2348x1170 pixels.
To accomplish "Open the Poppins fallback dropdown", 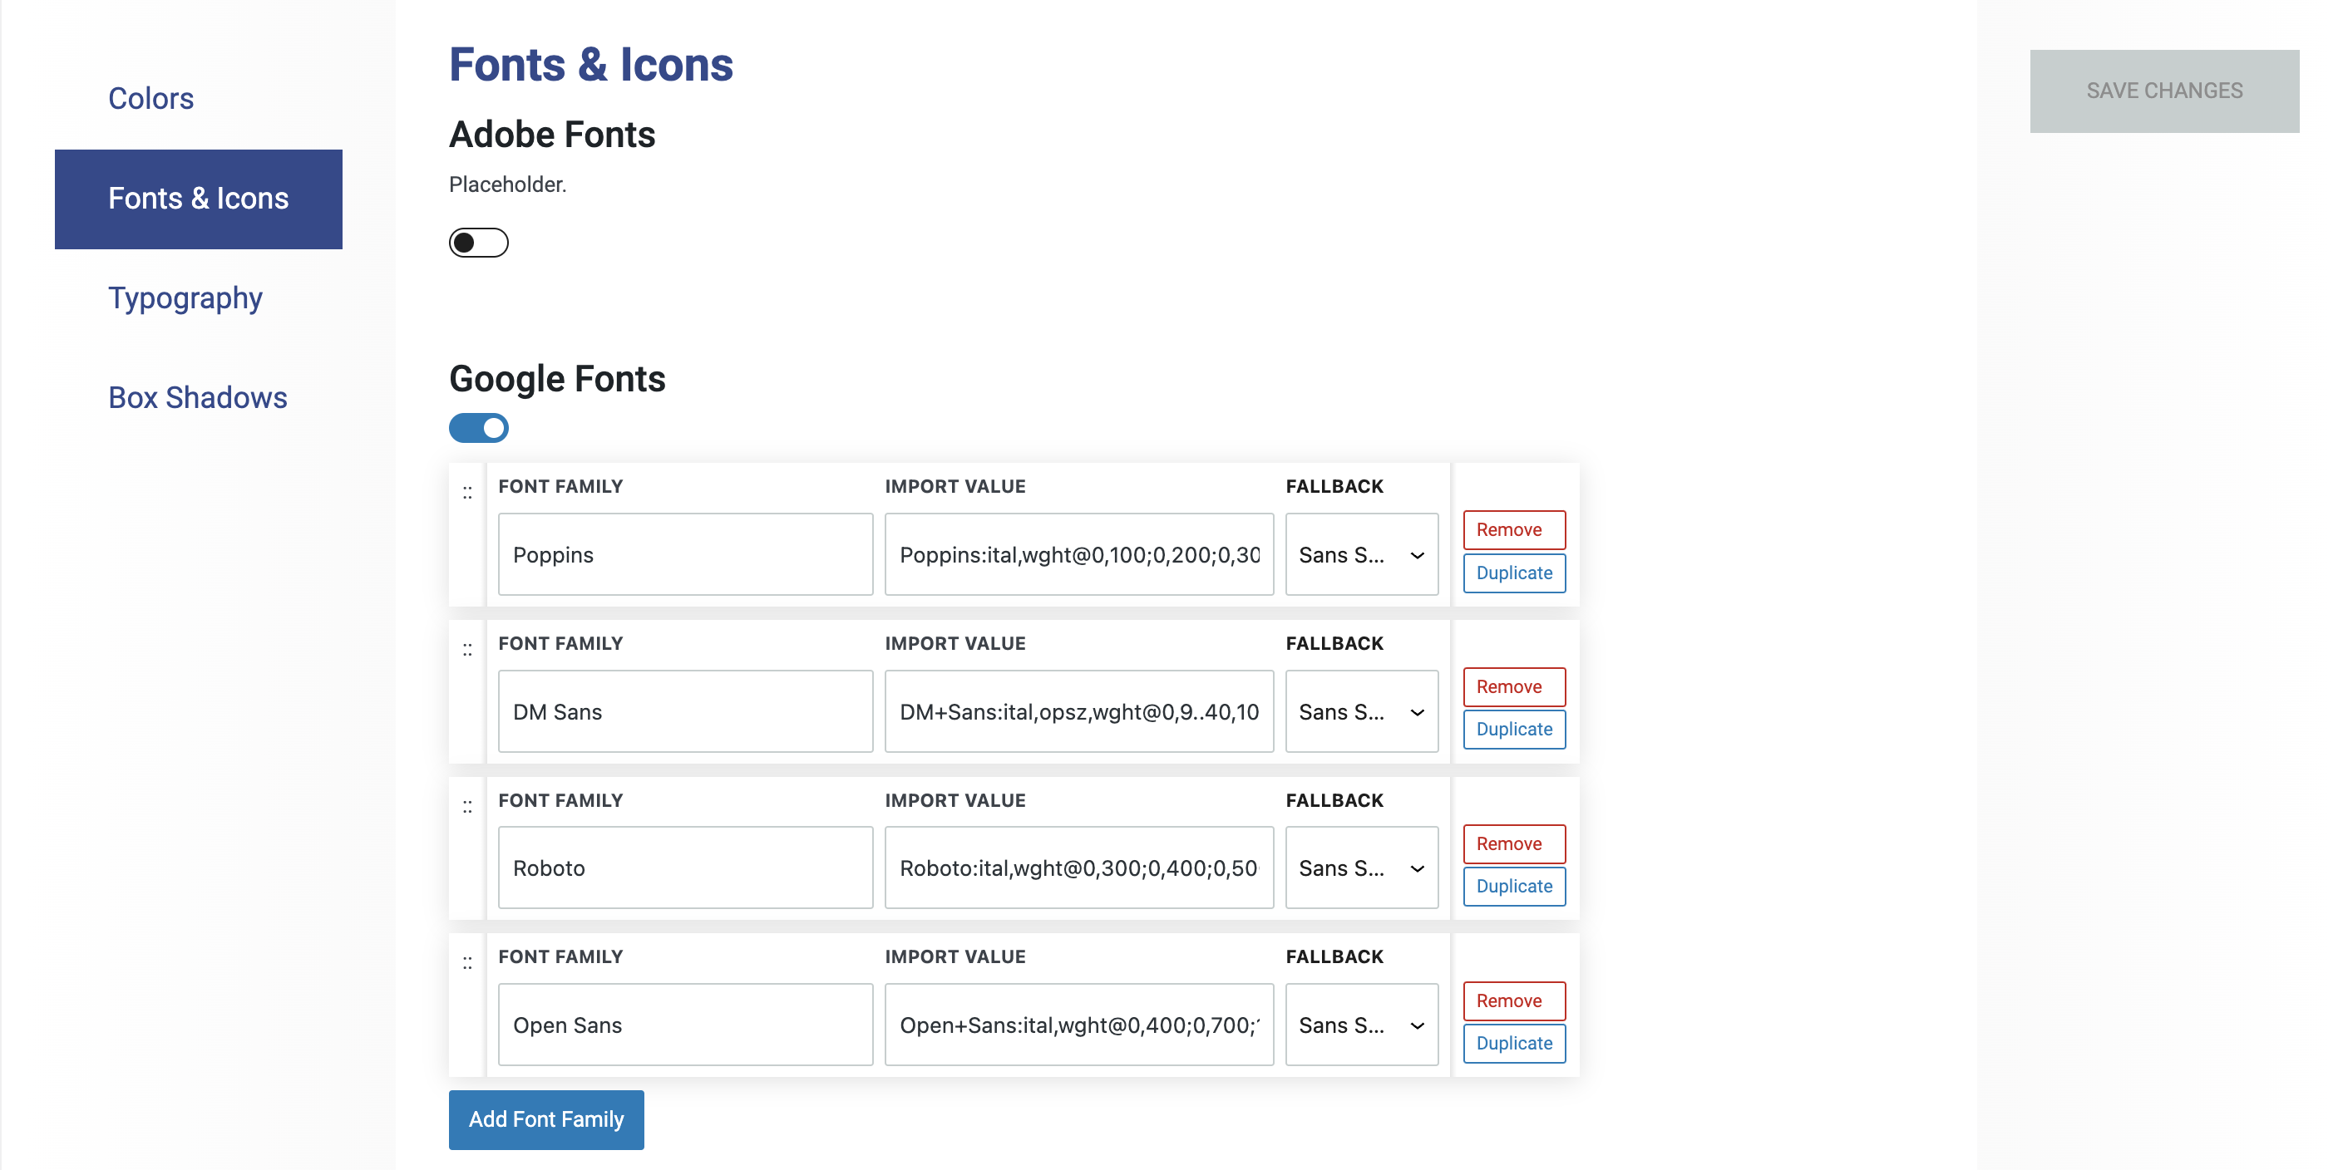I will pos(1361,555).
